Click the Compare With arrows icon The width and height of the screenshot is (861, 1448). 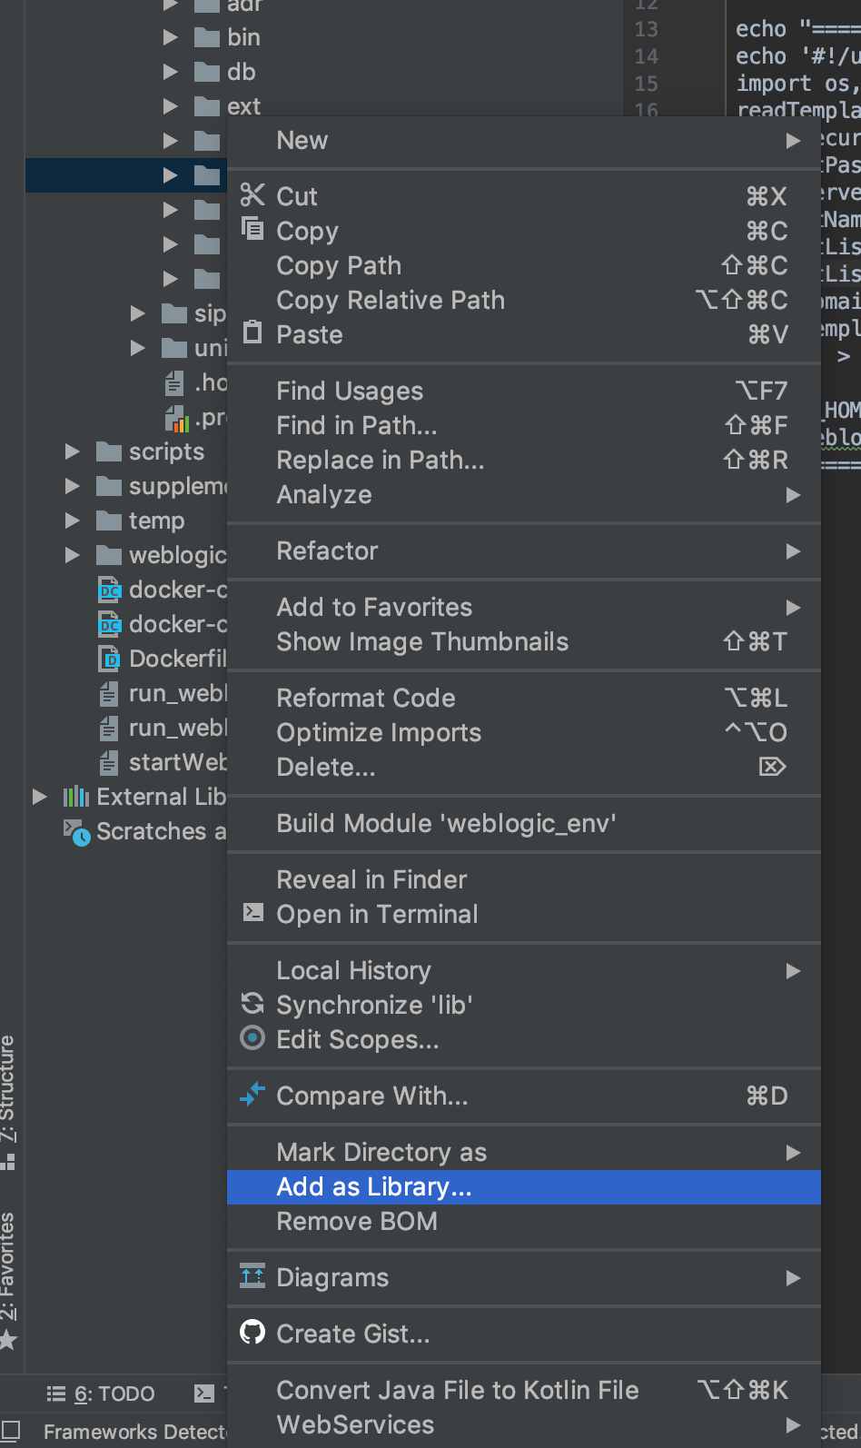(x=252, y=1095)
